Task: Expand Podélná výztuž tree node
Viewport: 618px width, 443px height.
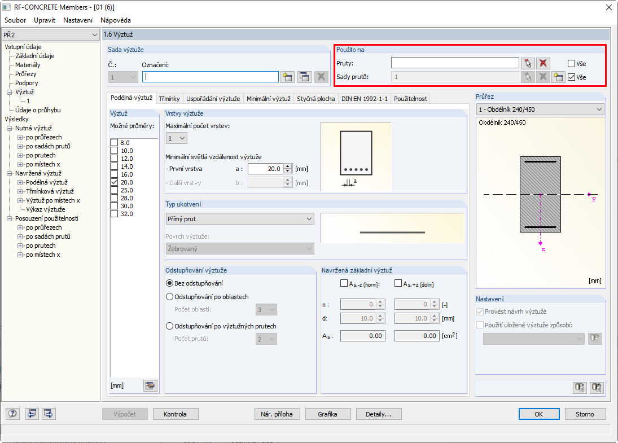Action: (x=20, y=182)
